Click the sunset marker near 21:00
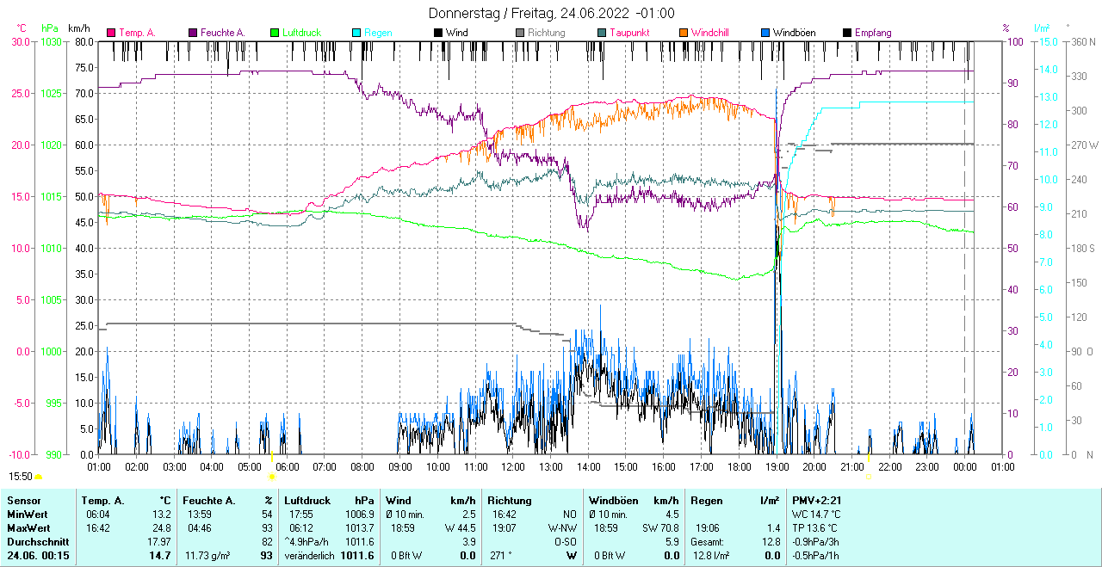The image size is (1102, 567). pos(868,476)
